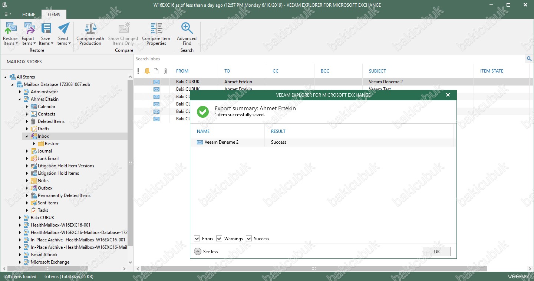Toggle the Success checkbox

[x=249, y=239]
